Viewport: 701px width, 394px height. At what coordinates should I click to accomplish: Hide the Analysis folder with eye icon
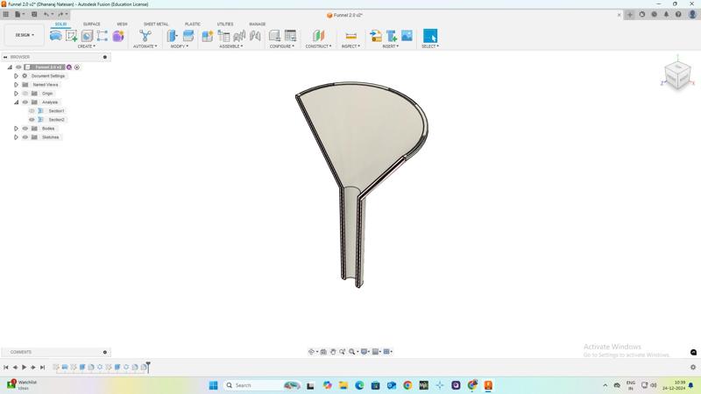pos(25,102)
